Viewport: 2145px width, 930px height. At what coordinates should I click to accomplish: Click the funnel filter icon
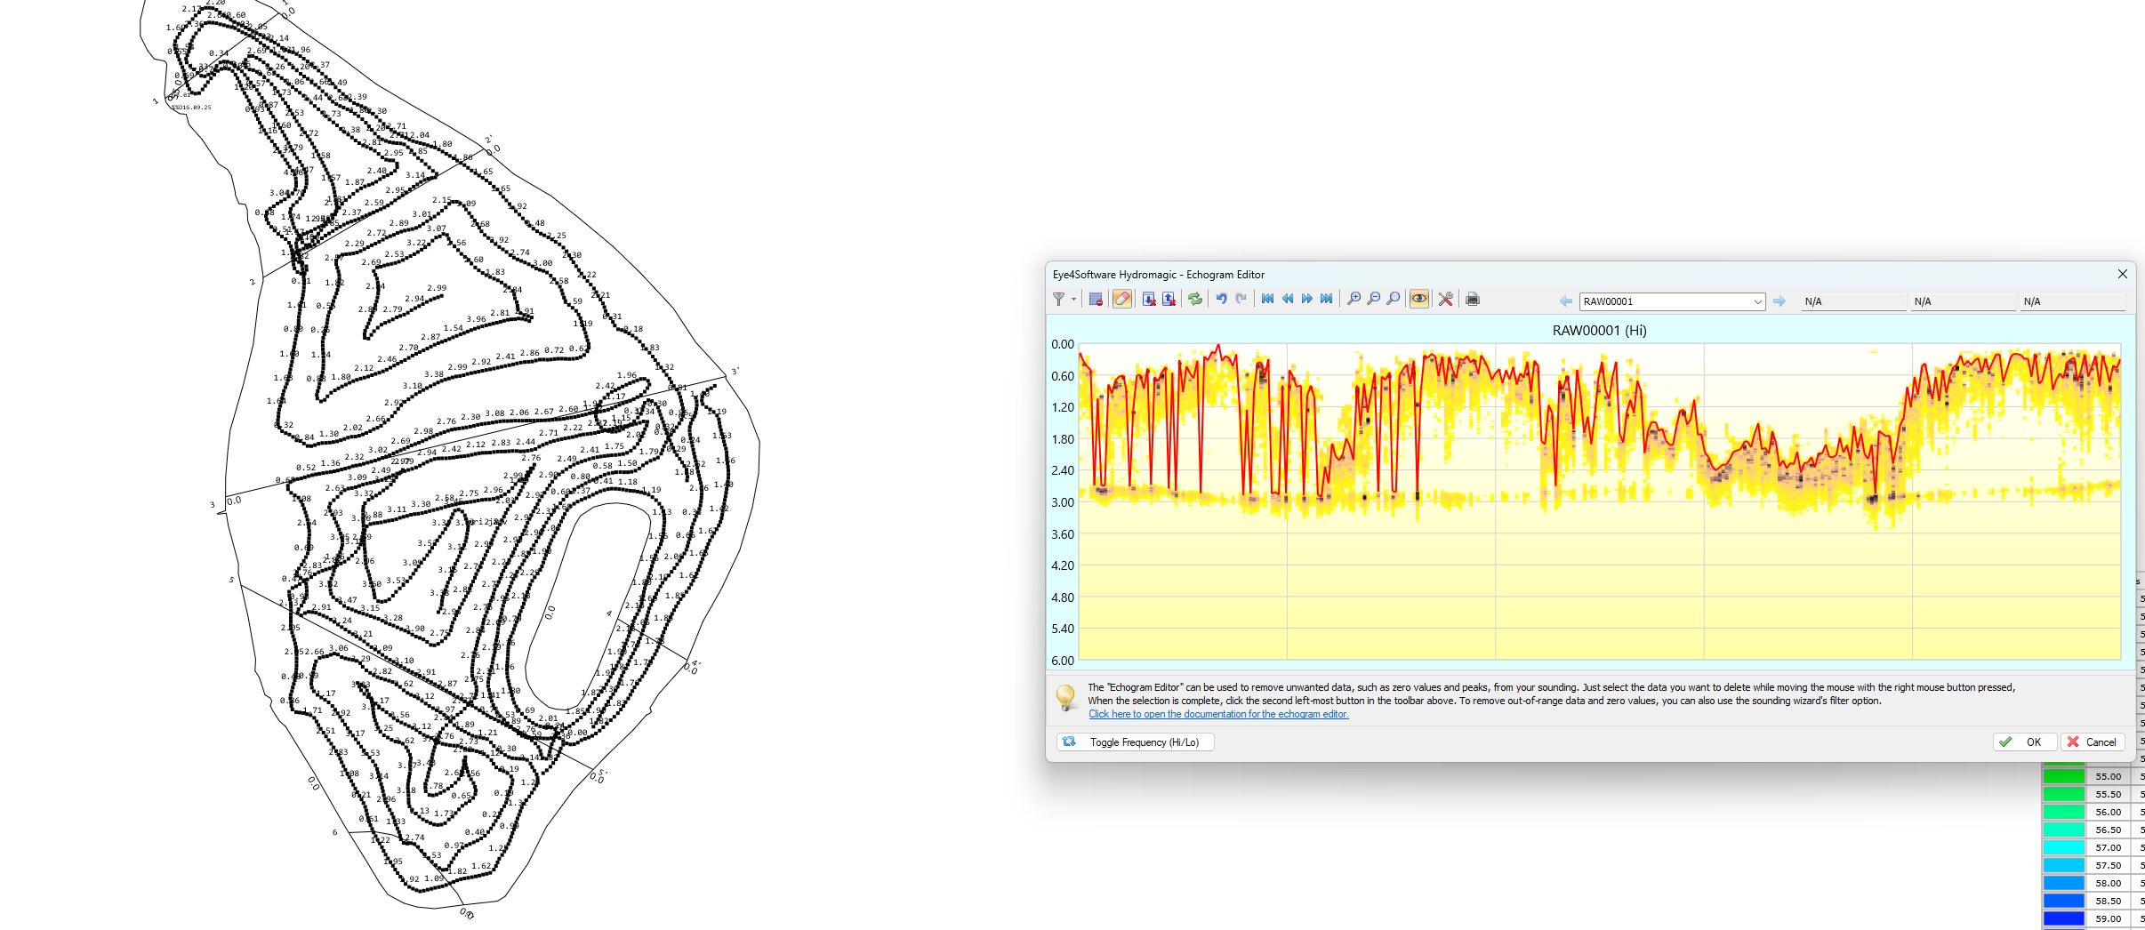1058,300
